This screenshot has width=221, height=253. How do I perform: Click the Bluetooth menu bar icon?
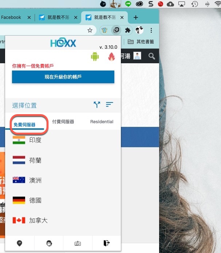[x=207, y=4]
